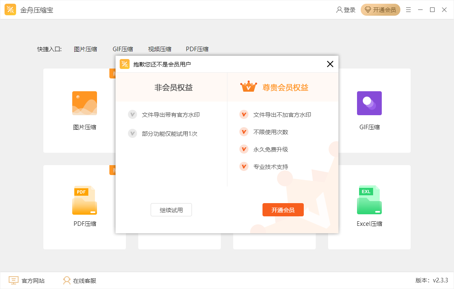Click the 官方网站 label in footer
Image resolution: width=454 pixels, height=289 pixels.
click(x=33, y=281)
